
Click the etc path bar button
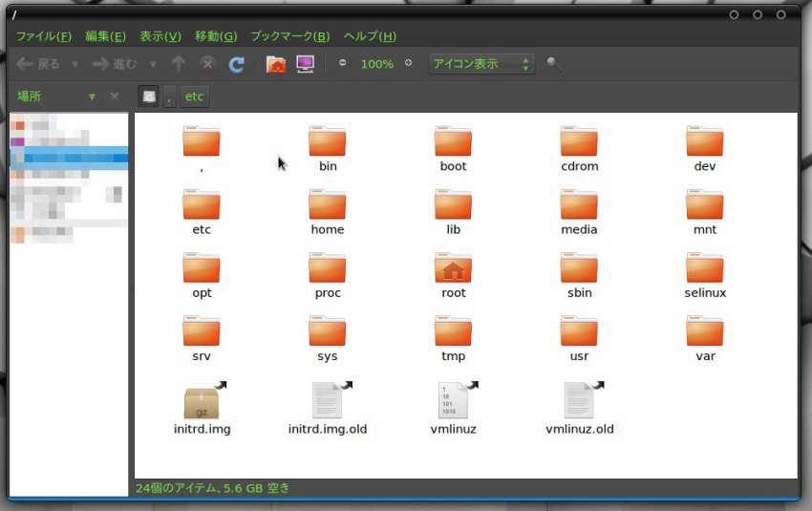[x=194, y=96]
